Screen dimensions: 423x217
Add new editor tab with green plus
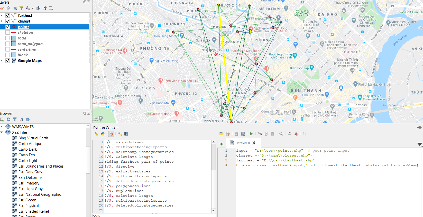[222, 144]
